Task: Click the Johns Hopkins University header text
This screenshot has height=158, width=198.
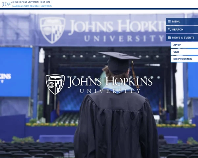Action: point(25,2)
